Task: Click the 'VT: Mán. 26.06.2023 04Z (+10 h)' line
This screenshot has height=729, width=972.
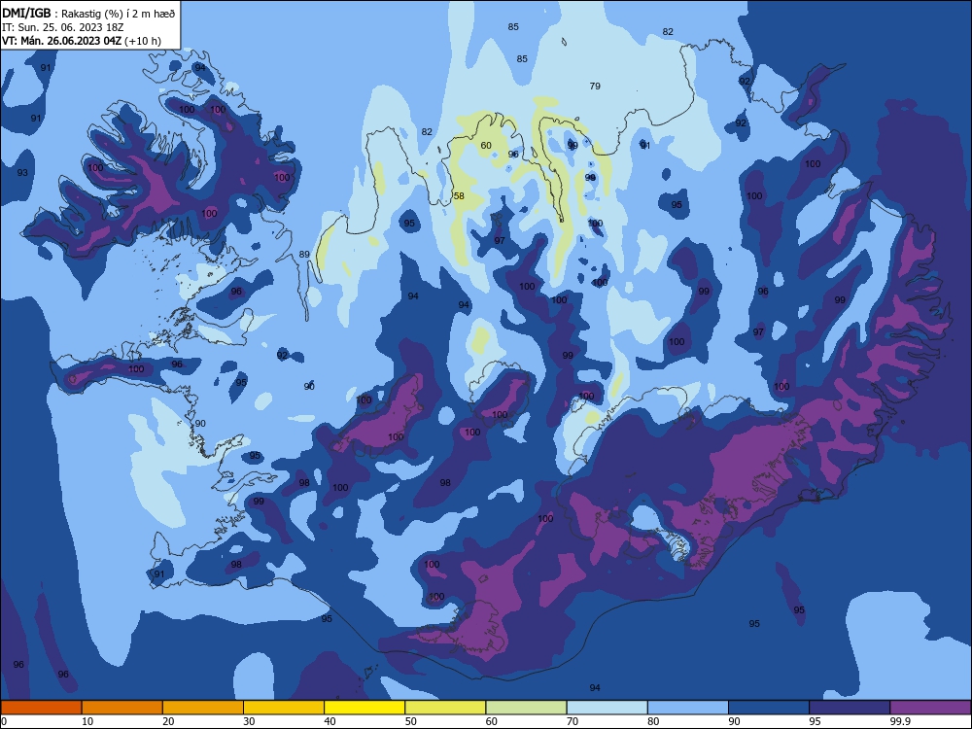Action: click(82, 41)
